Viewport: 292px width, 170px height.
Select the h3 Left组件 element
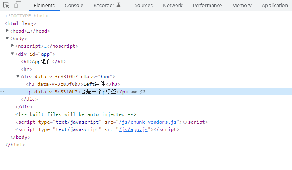pos(73,84)
